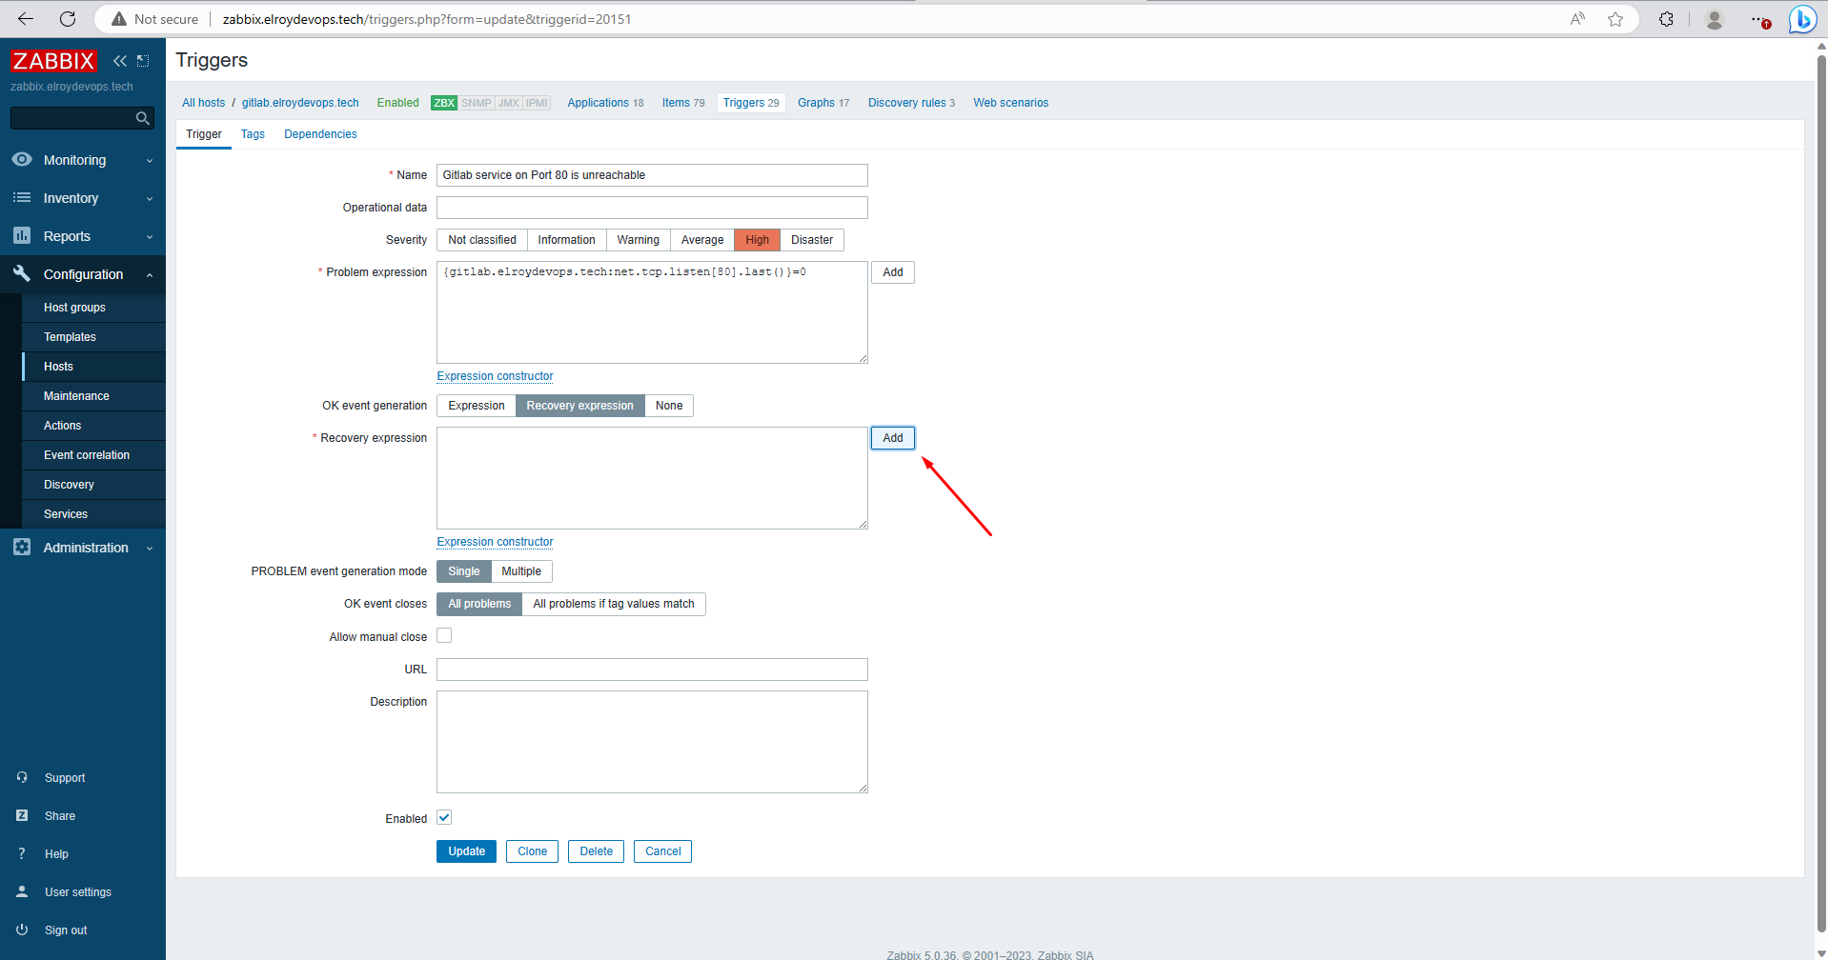Switch to the Dependencies tab
The image size is (1828, 960).
point(320,134)
